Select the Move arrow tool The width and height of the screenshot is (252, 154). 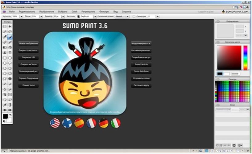[10, 26]
